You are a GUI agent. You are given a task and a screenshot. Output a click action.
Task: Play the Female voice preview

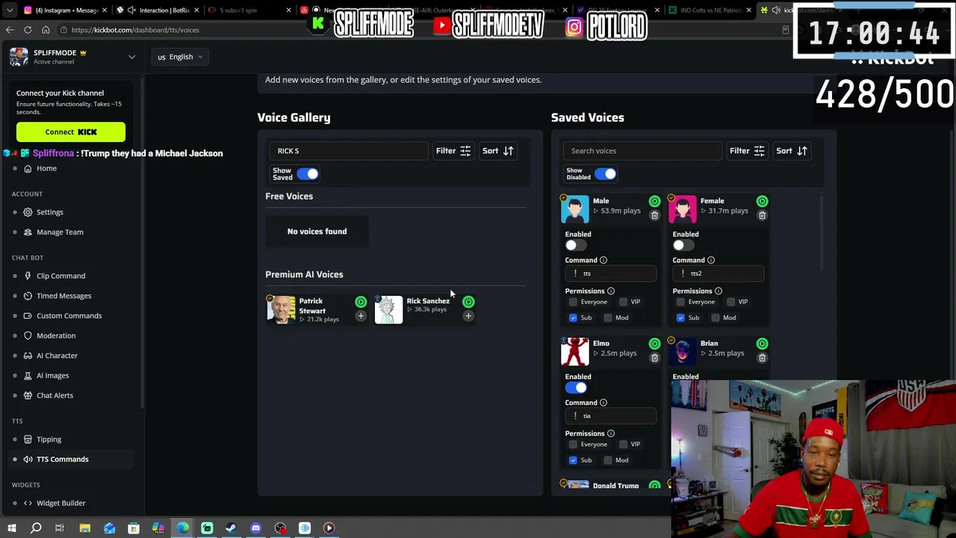(x=762, y=201)
